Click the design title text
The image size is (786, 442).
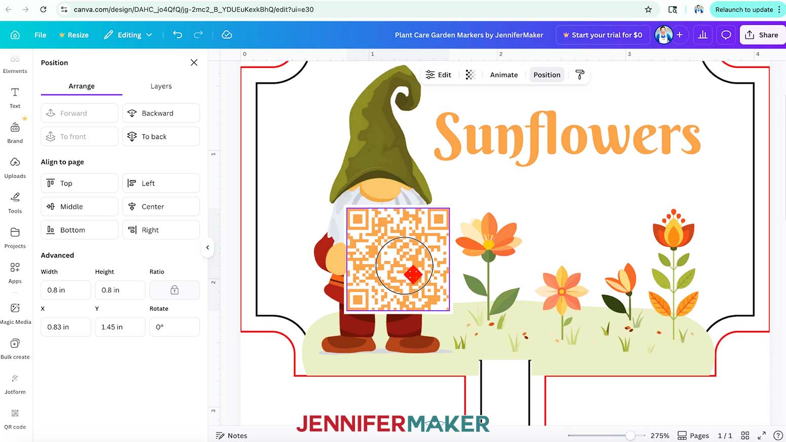469,35
